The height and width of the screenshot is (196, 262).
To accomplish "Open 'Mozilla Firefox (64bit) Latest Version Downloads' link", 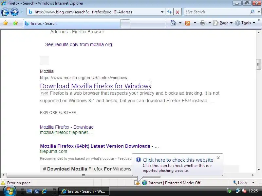I will [x=95, y=146].
